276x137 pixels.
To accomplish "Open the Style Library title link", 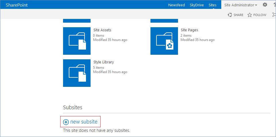I will pos(104,62).
